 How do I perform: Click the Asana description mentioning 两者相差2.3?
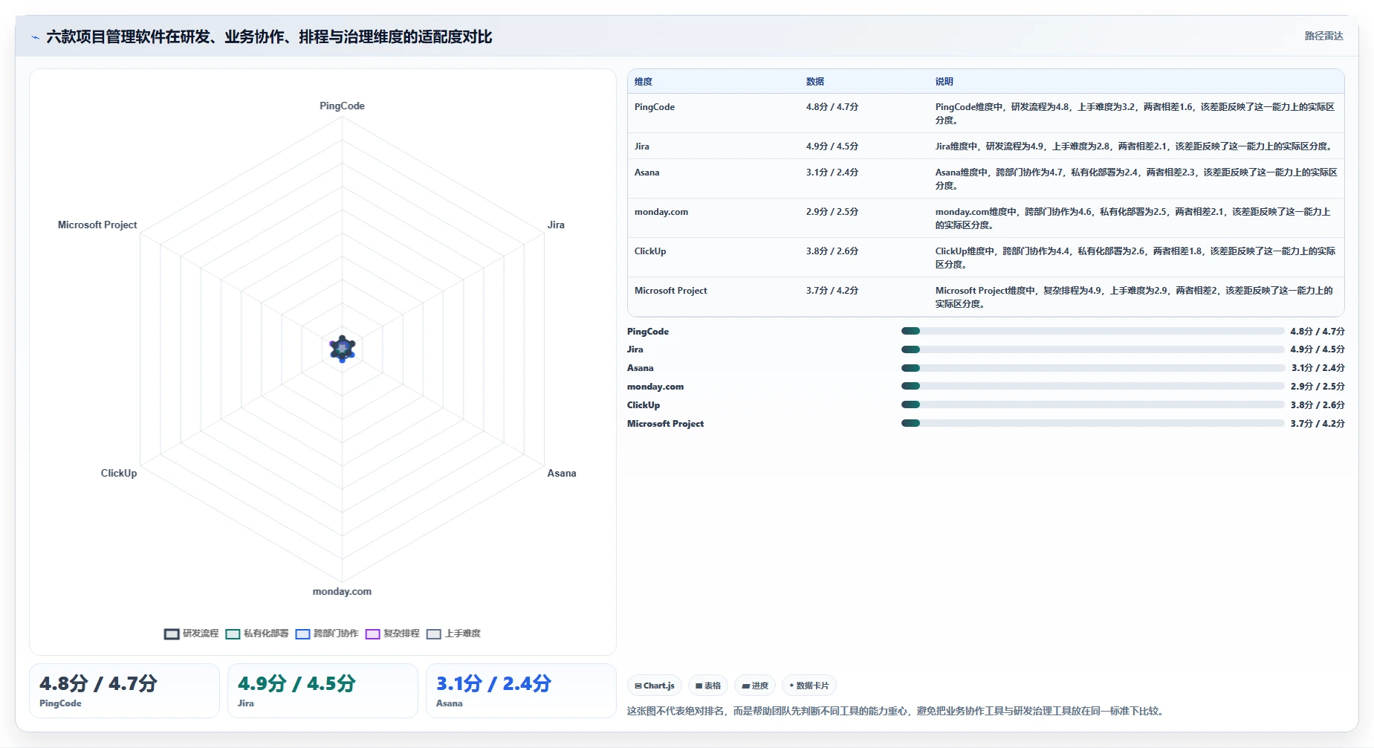[x=1135, y=179]
